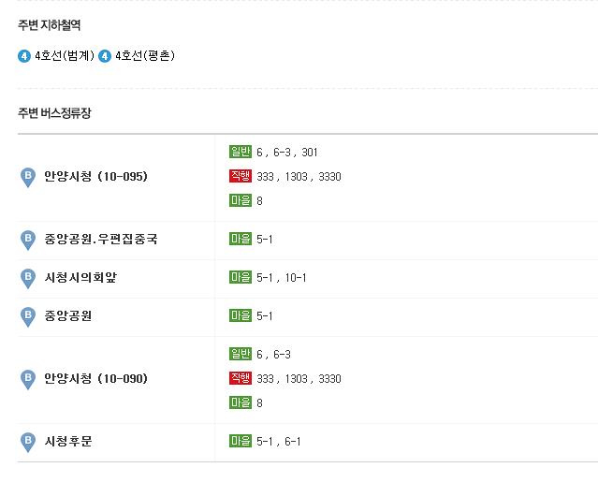Click the bus pin icon for 시청시의회앞
Viewport: 598px width, 497px height.
click(28, 278)
